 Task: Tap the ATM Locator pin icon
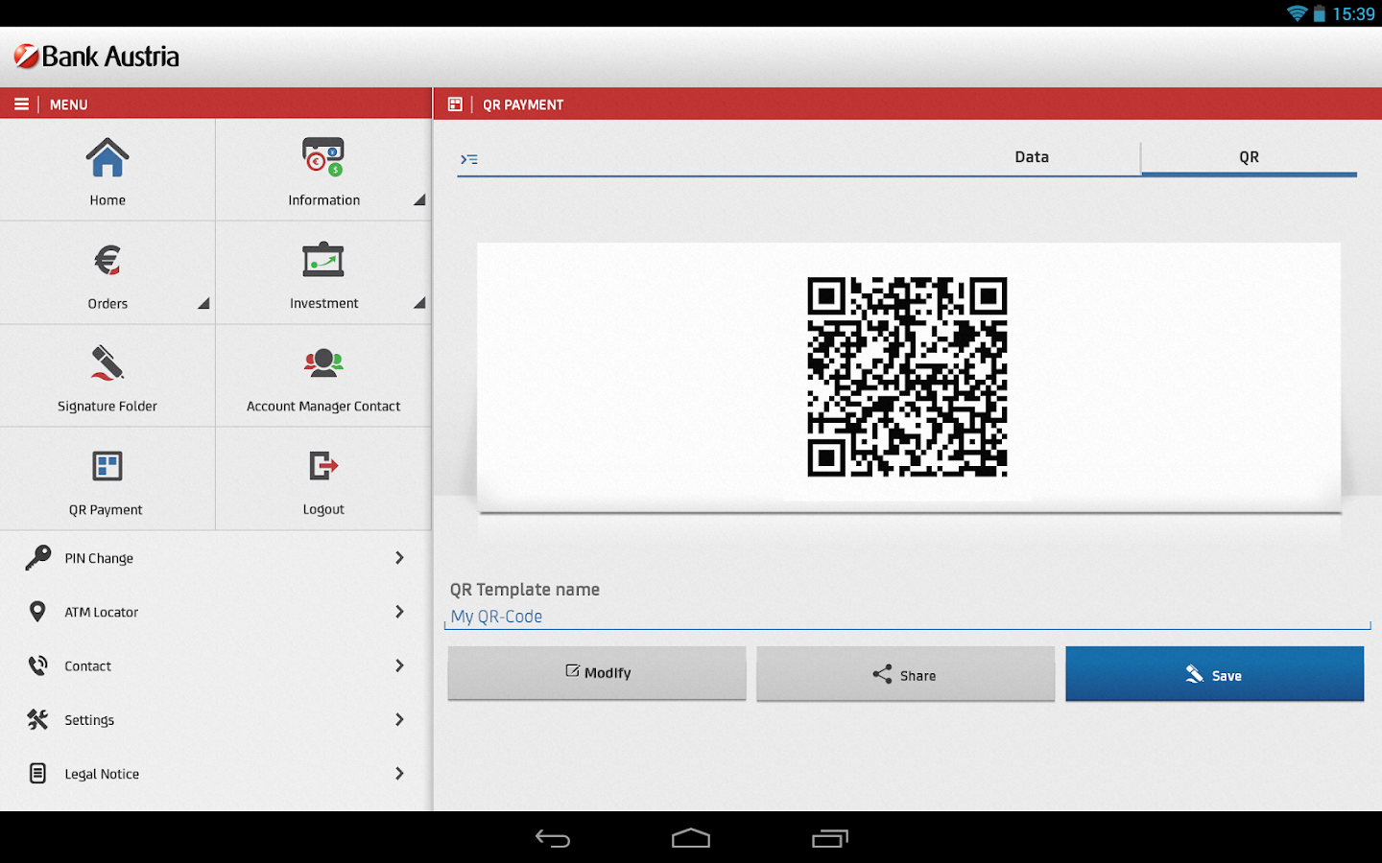click(37, 612)
